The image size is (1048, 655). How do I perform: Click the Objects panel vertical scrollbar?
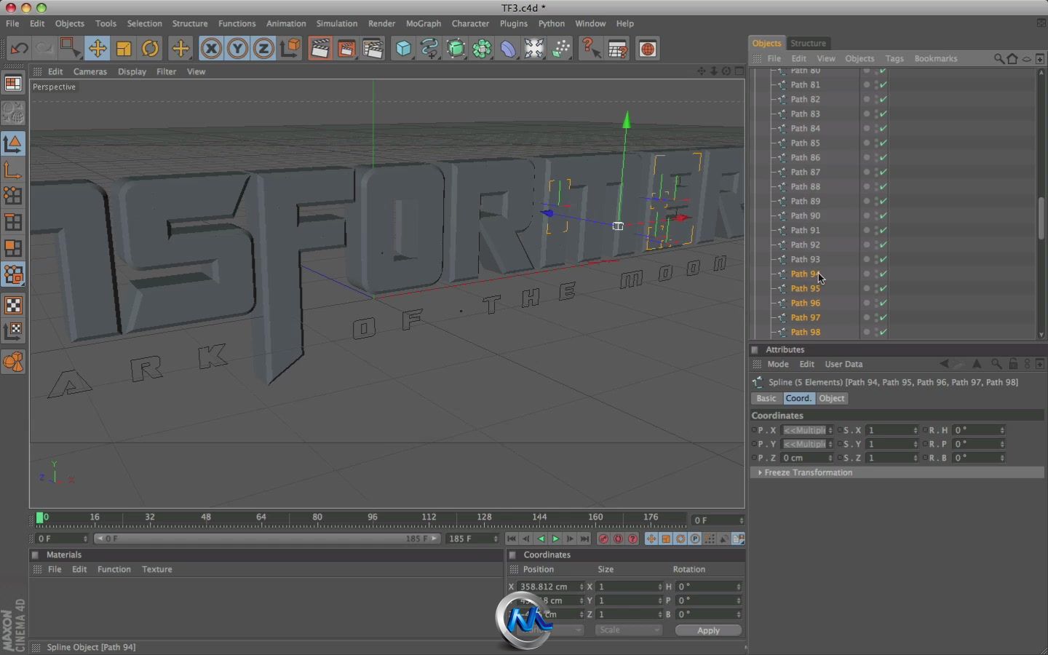[x=1041, y=218]
